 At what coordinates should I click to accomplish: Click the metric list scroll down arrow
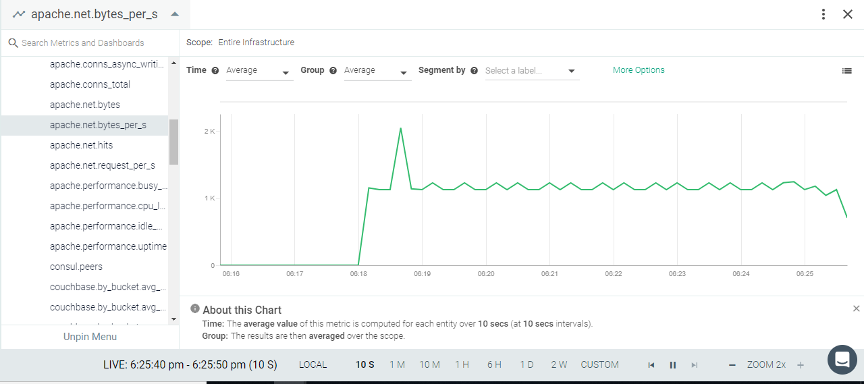click(x=173, y=319)
